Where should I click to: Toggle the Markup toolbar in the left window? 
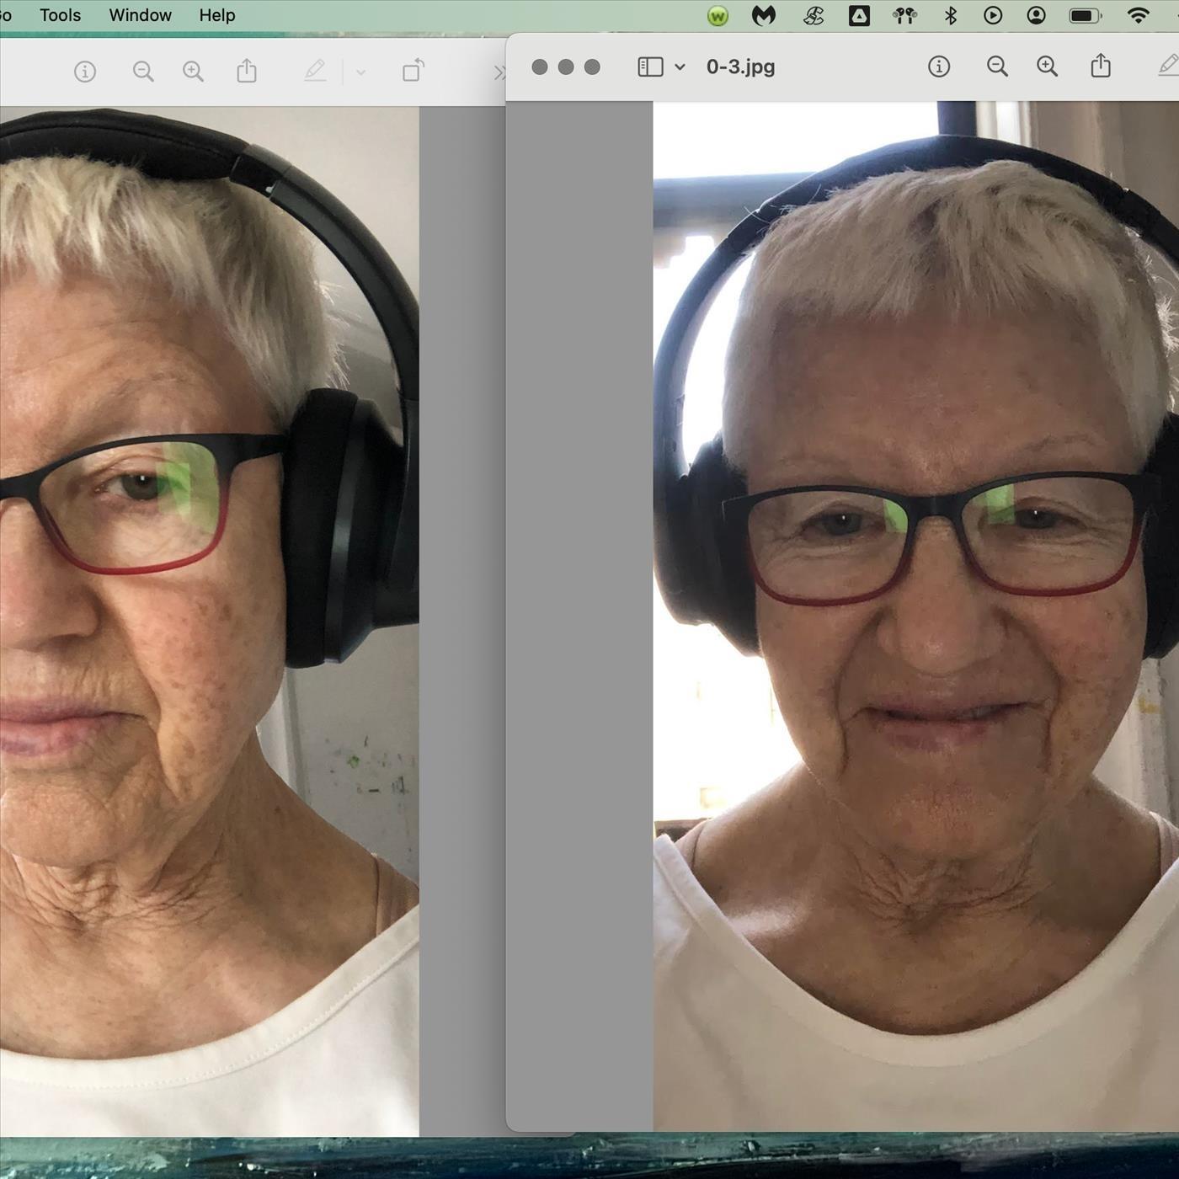(x=315, y=71)
